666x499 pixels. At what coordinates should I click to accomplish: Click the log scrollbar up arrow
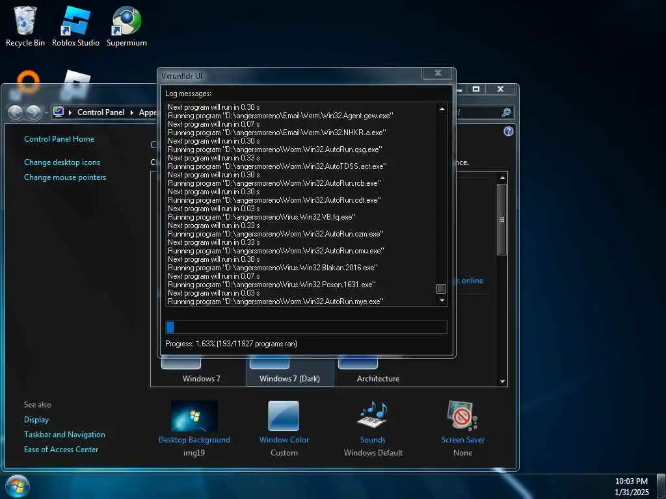pyautogui.click(x=442, y=109)
